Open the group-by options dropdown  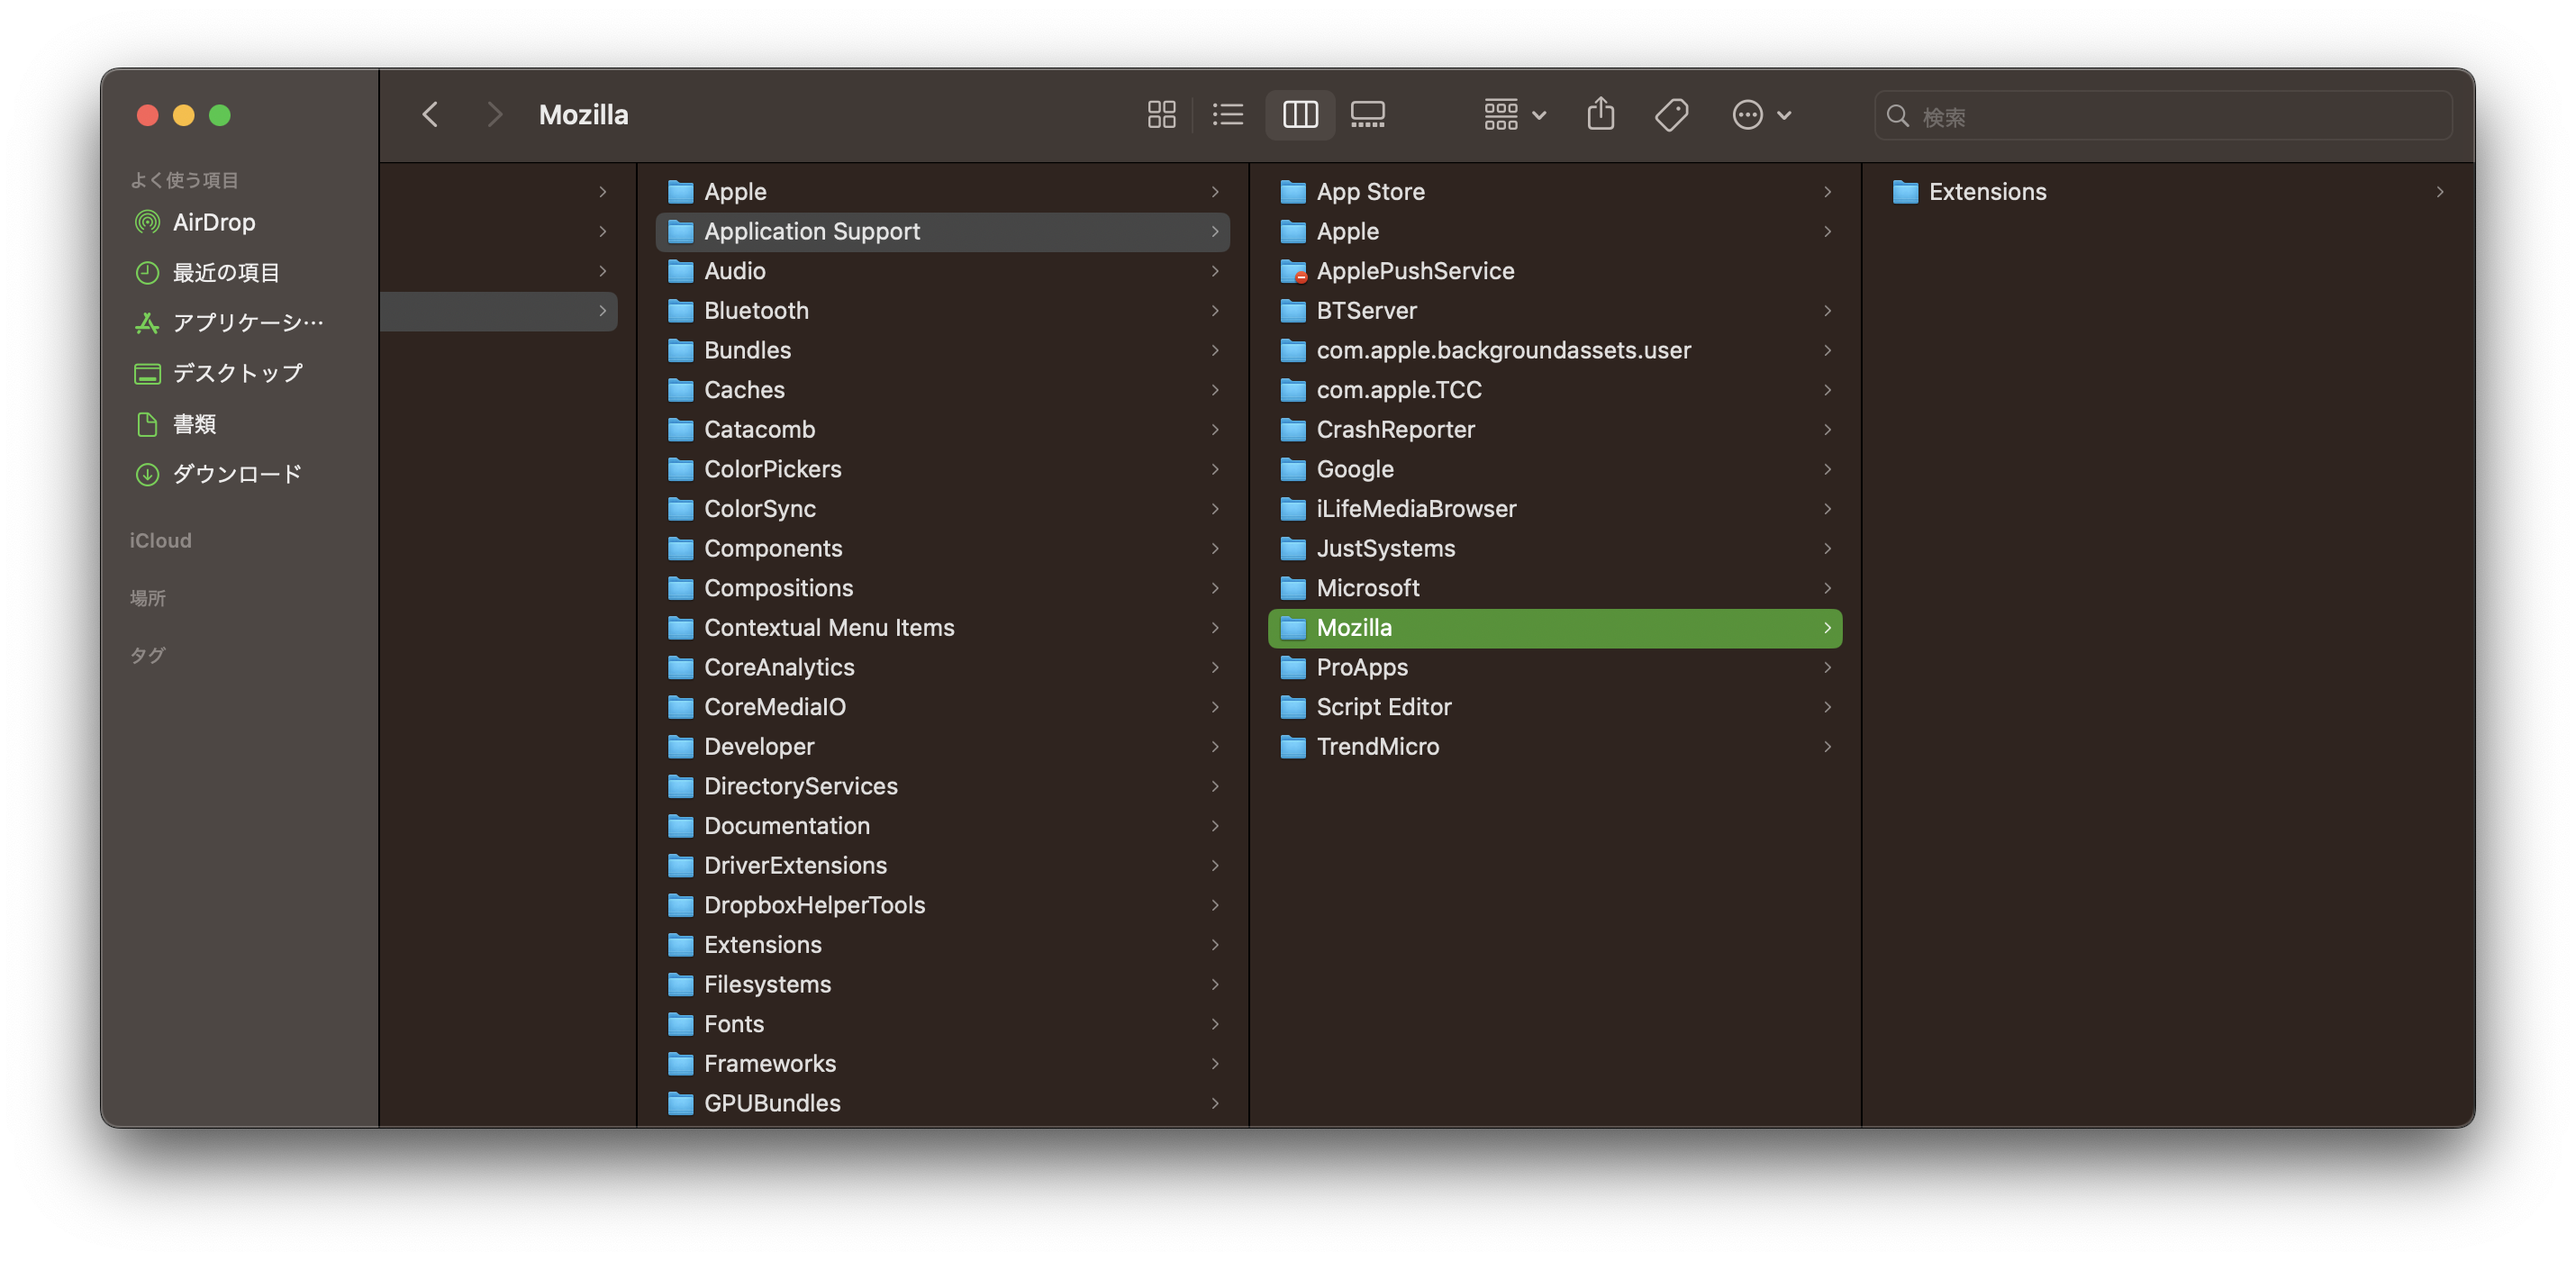tap(1514, 115)
